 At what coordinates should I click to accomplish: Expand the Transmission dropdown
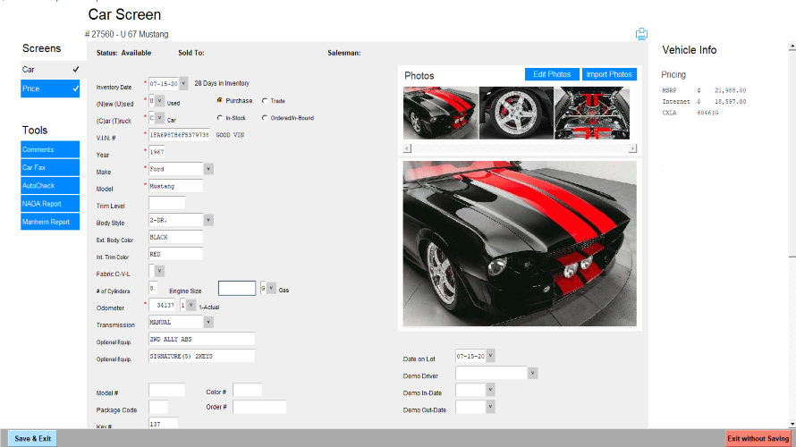pos(208,322)
